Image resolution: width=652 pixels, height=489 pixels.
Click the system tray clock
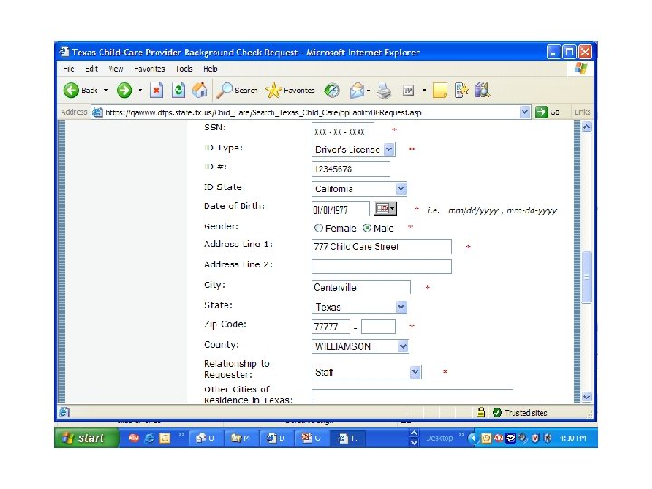pyautogui.click(x=573, y=438)
